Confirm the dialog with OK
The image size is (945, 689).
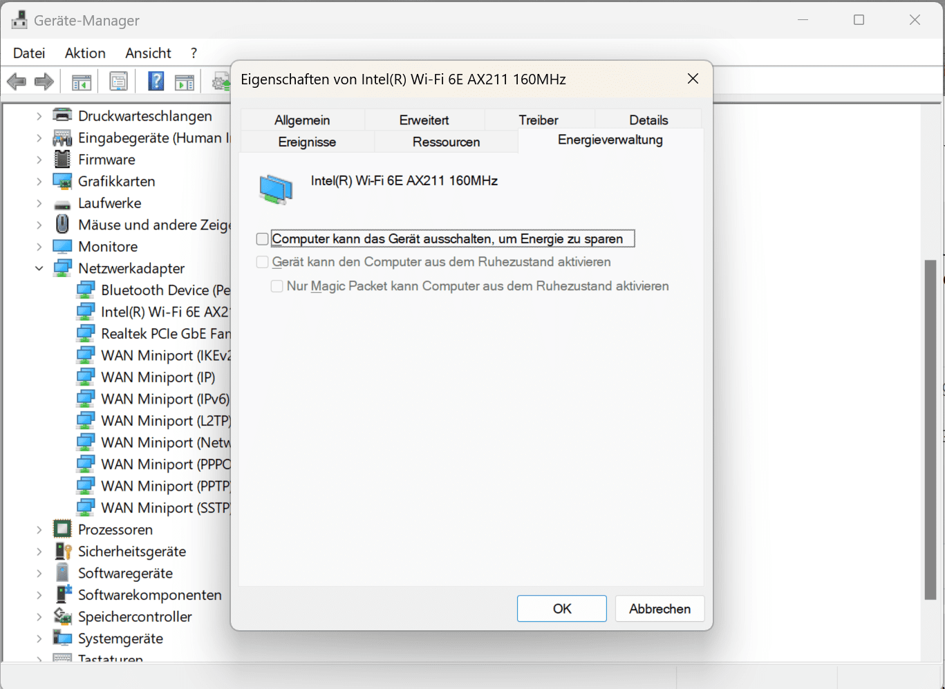tap(562, 609)
